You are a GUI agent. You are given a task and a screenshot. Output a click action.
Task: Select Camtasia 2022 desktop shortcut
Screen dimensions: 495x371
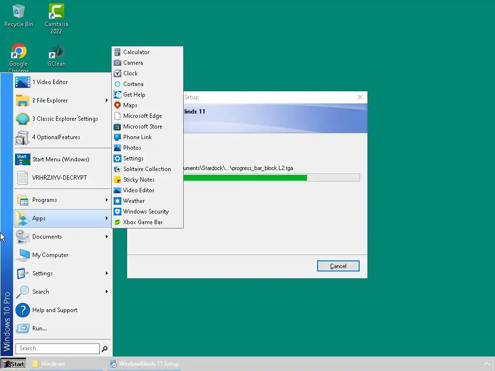(56, 19)
